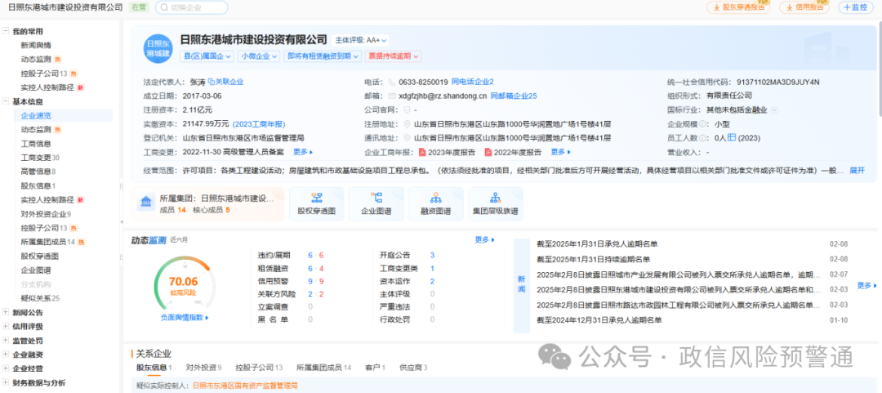The image size is (882, 393).
Task: Expand the 财务数据与分析 tree section
Action: pos(5,383)
